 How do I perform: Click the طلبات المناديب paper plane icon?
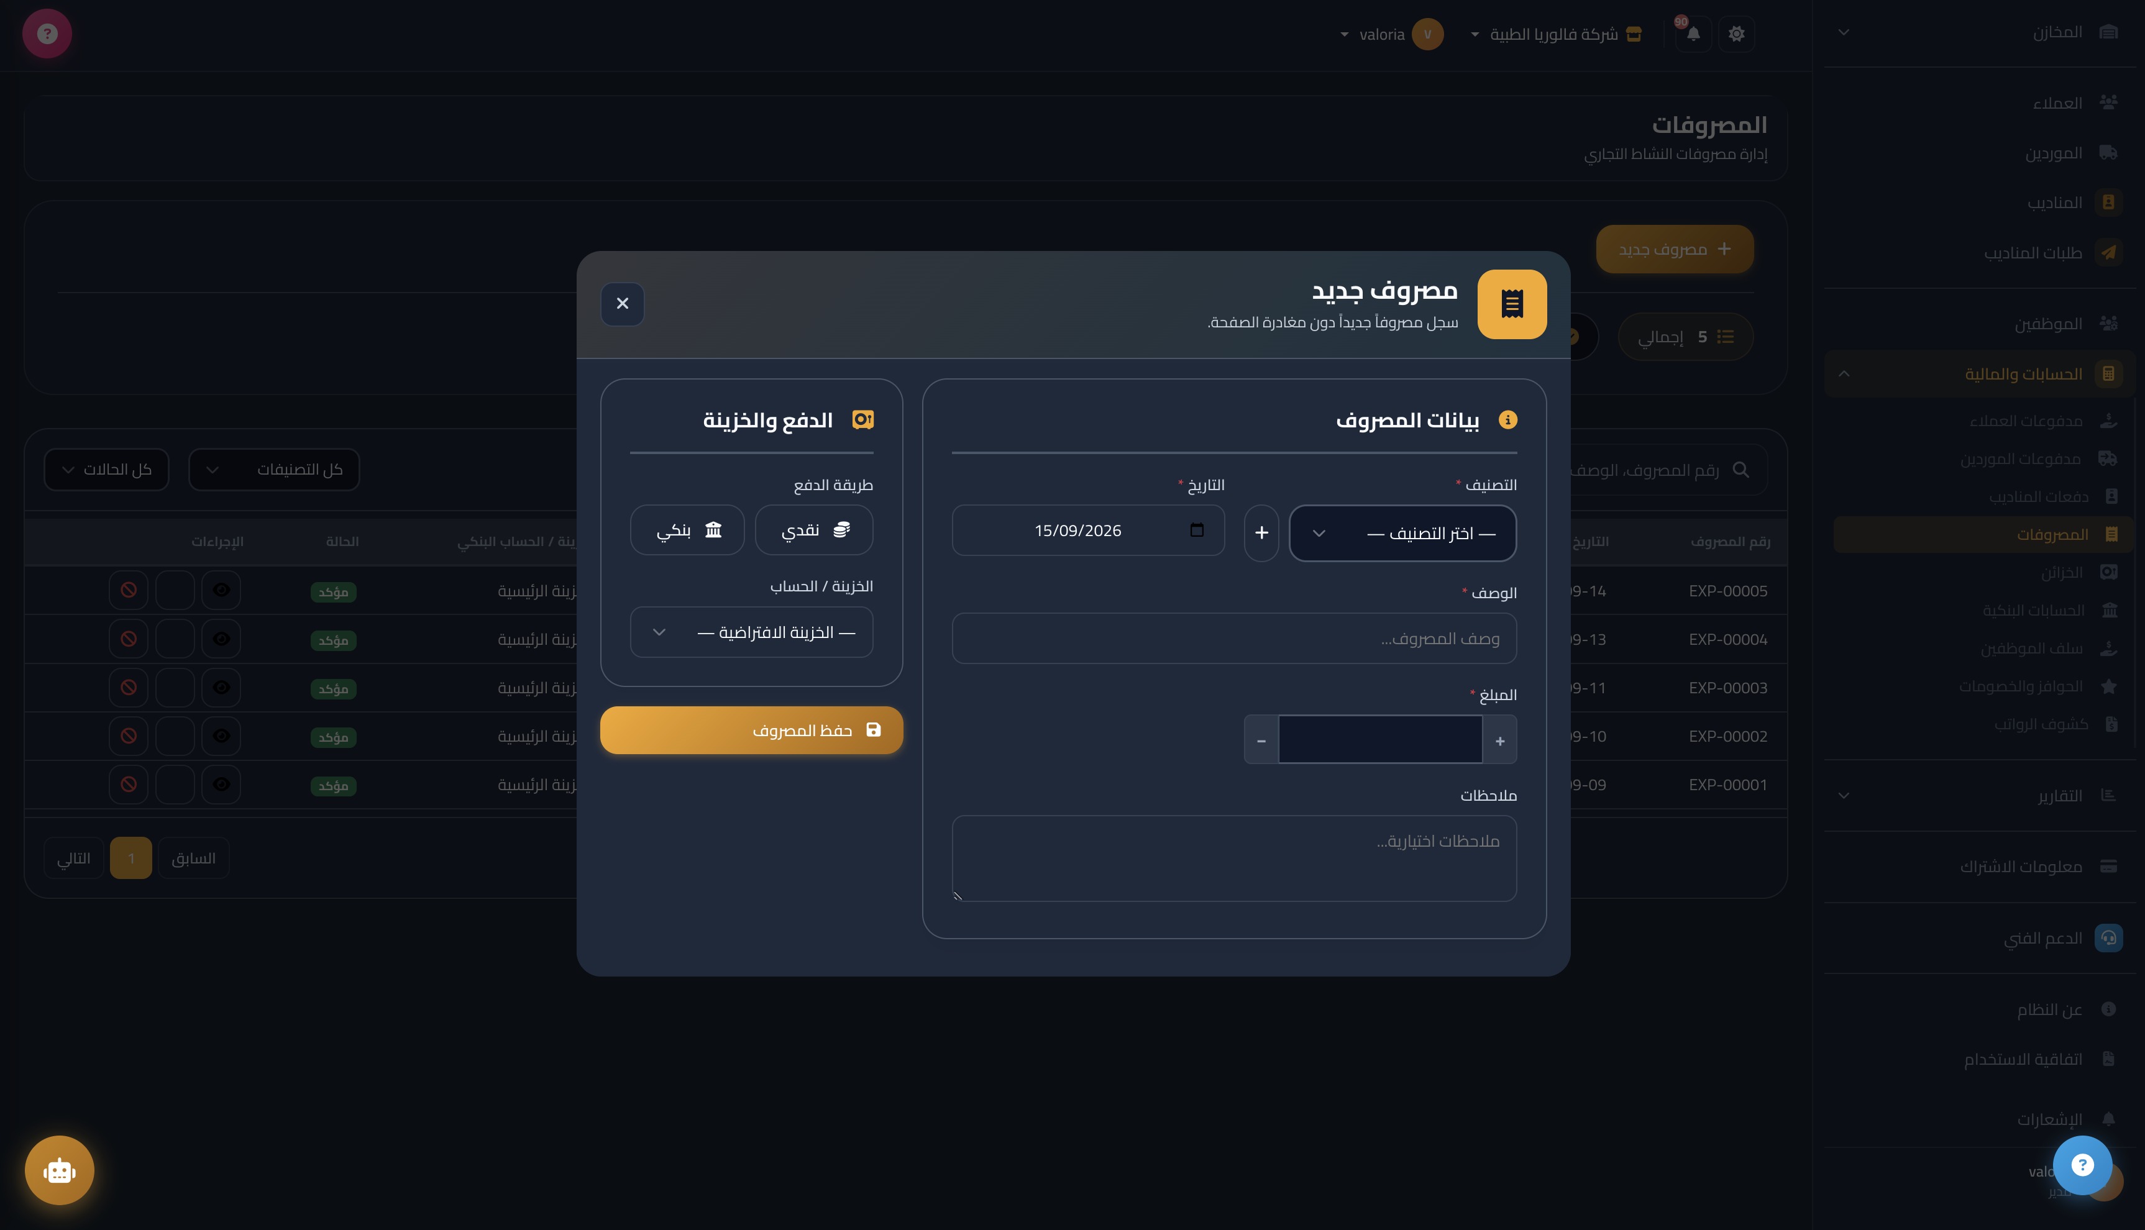(2109, 253)
